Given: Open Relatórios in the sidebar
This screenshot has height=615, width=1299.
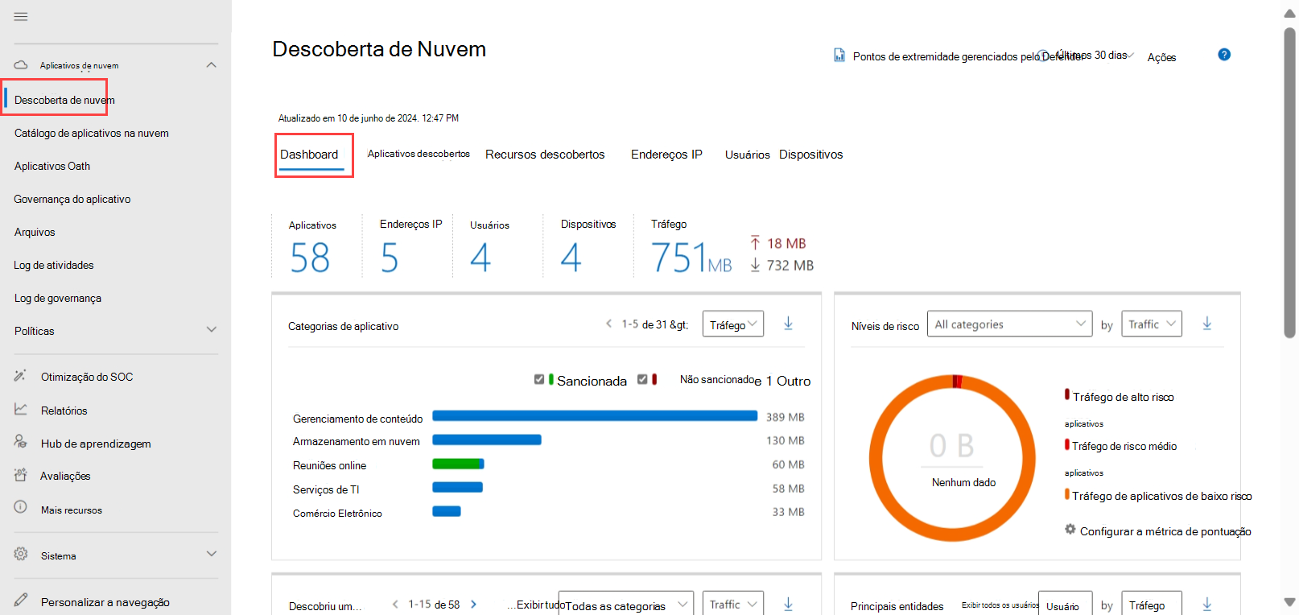Looking at the screenshot, I should pos(64,411).
